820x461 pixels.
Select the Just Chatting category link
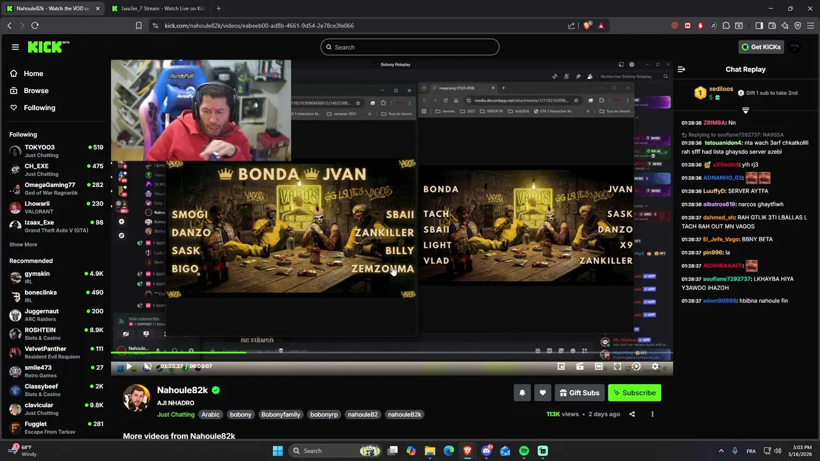pyautogui.click(x=176, y=415)
